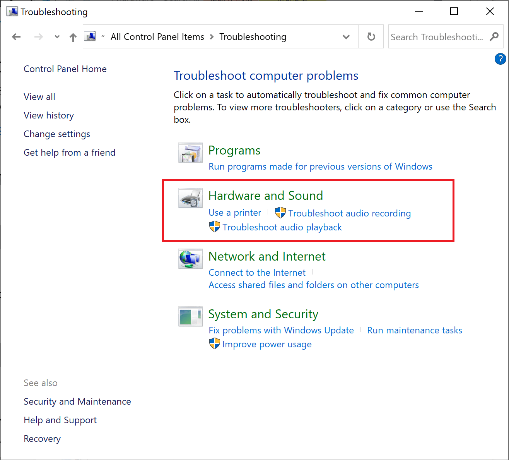Open Change settings
509x460 pixels.
point(57,134)
